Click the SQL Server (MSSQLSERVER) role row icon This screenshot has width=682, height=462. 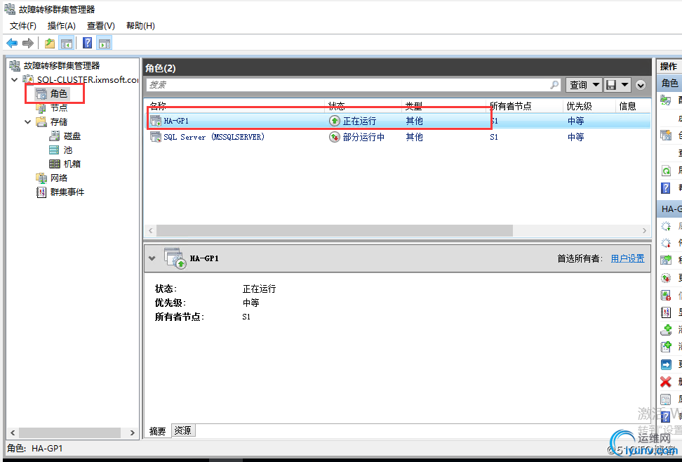point(155,137)
